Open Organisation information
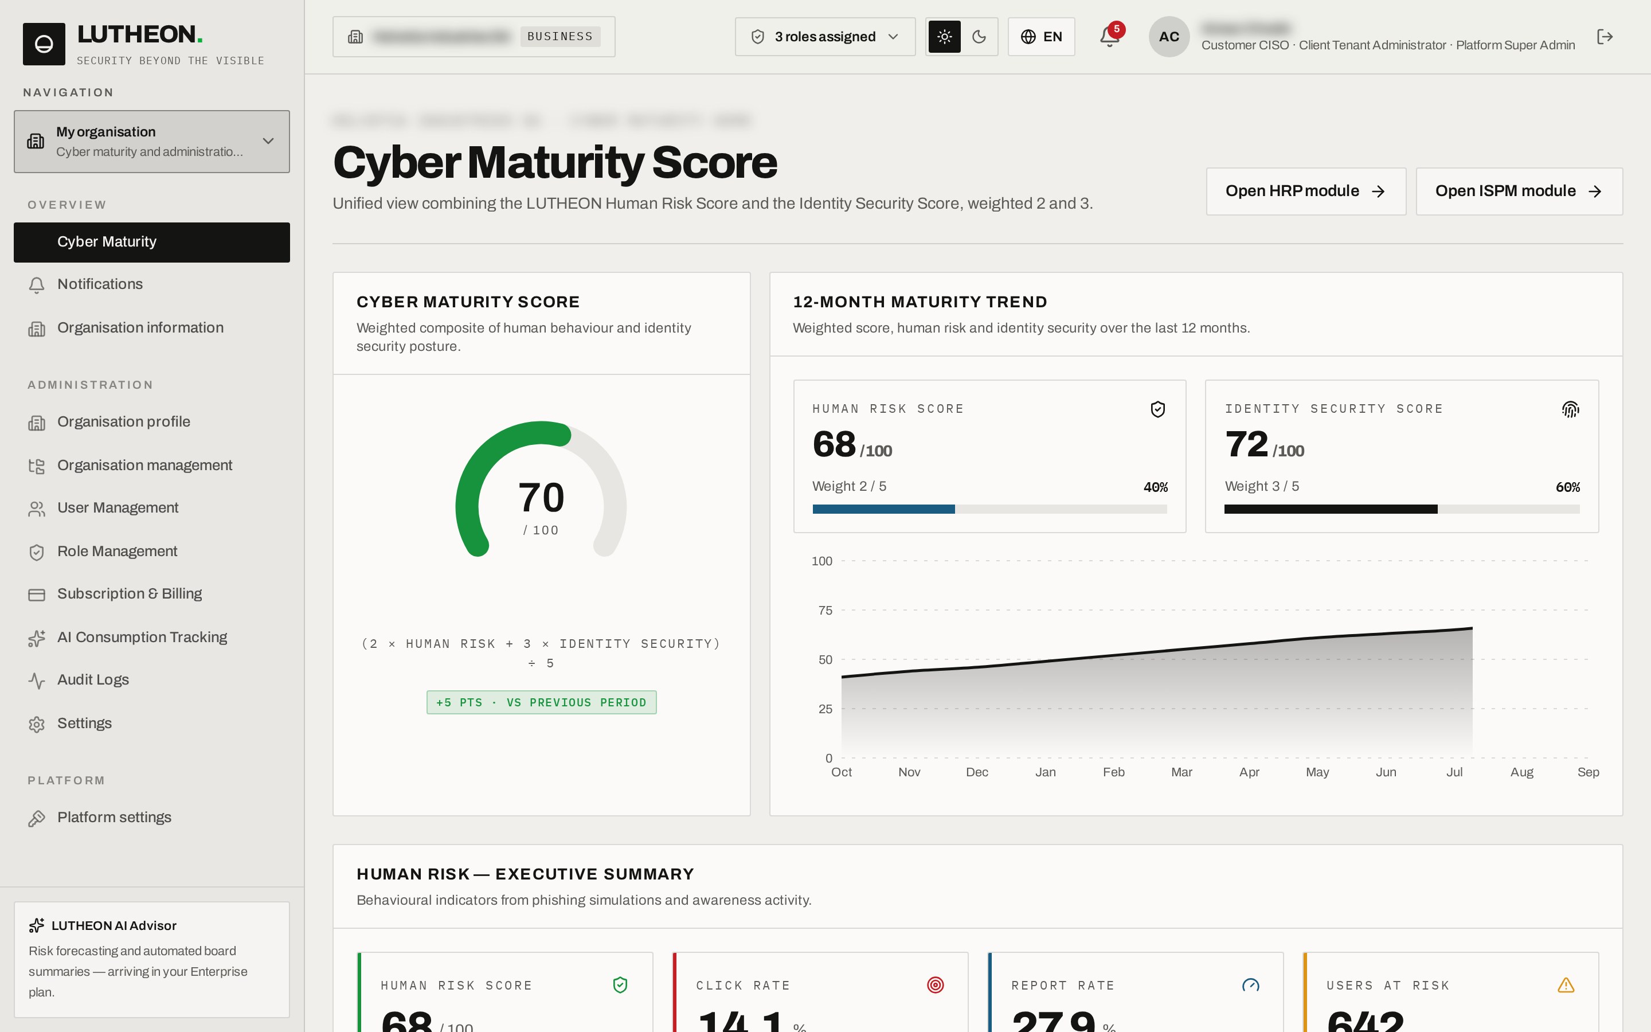 click(151, 329)
